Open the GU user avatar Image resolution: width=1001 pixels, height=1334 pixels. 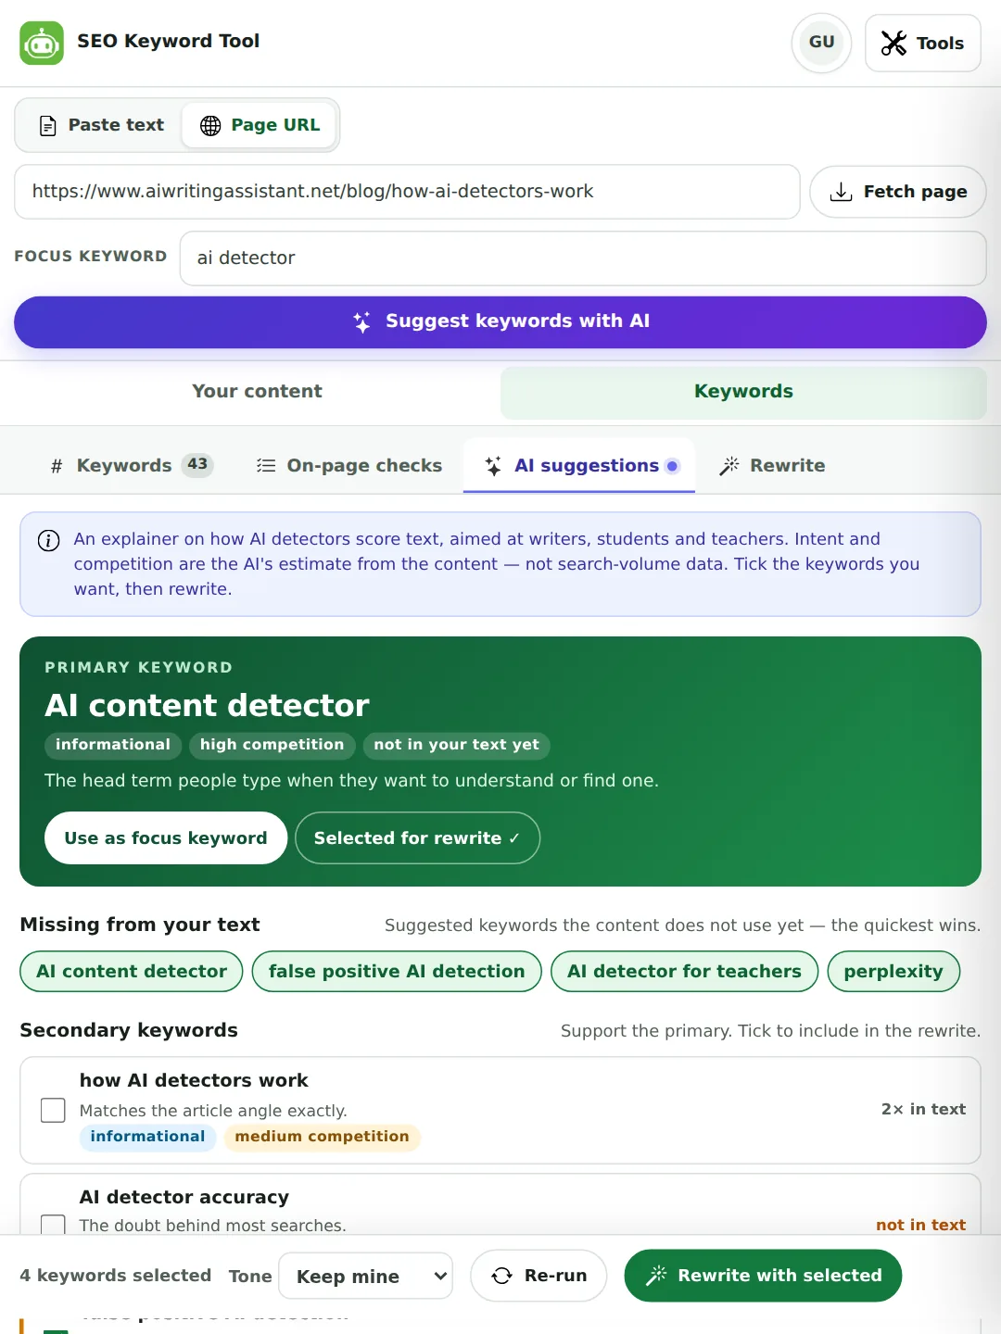(821, 43)
